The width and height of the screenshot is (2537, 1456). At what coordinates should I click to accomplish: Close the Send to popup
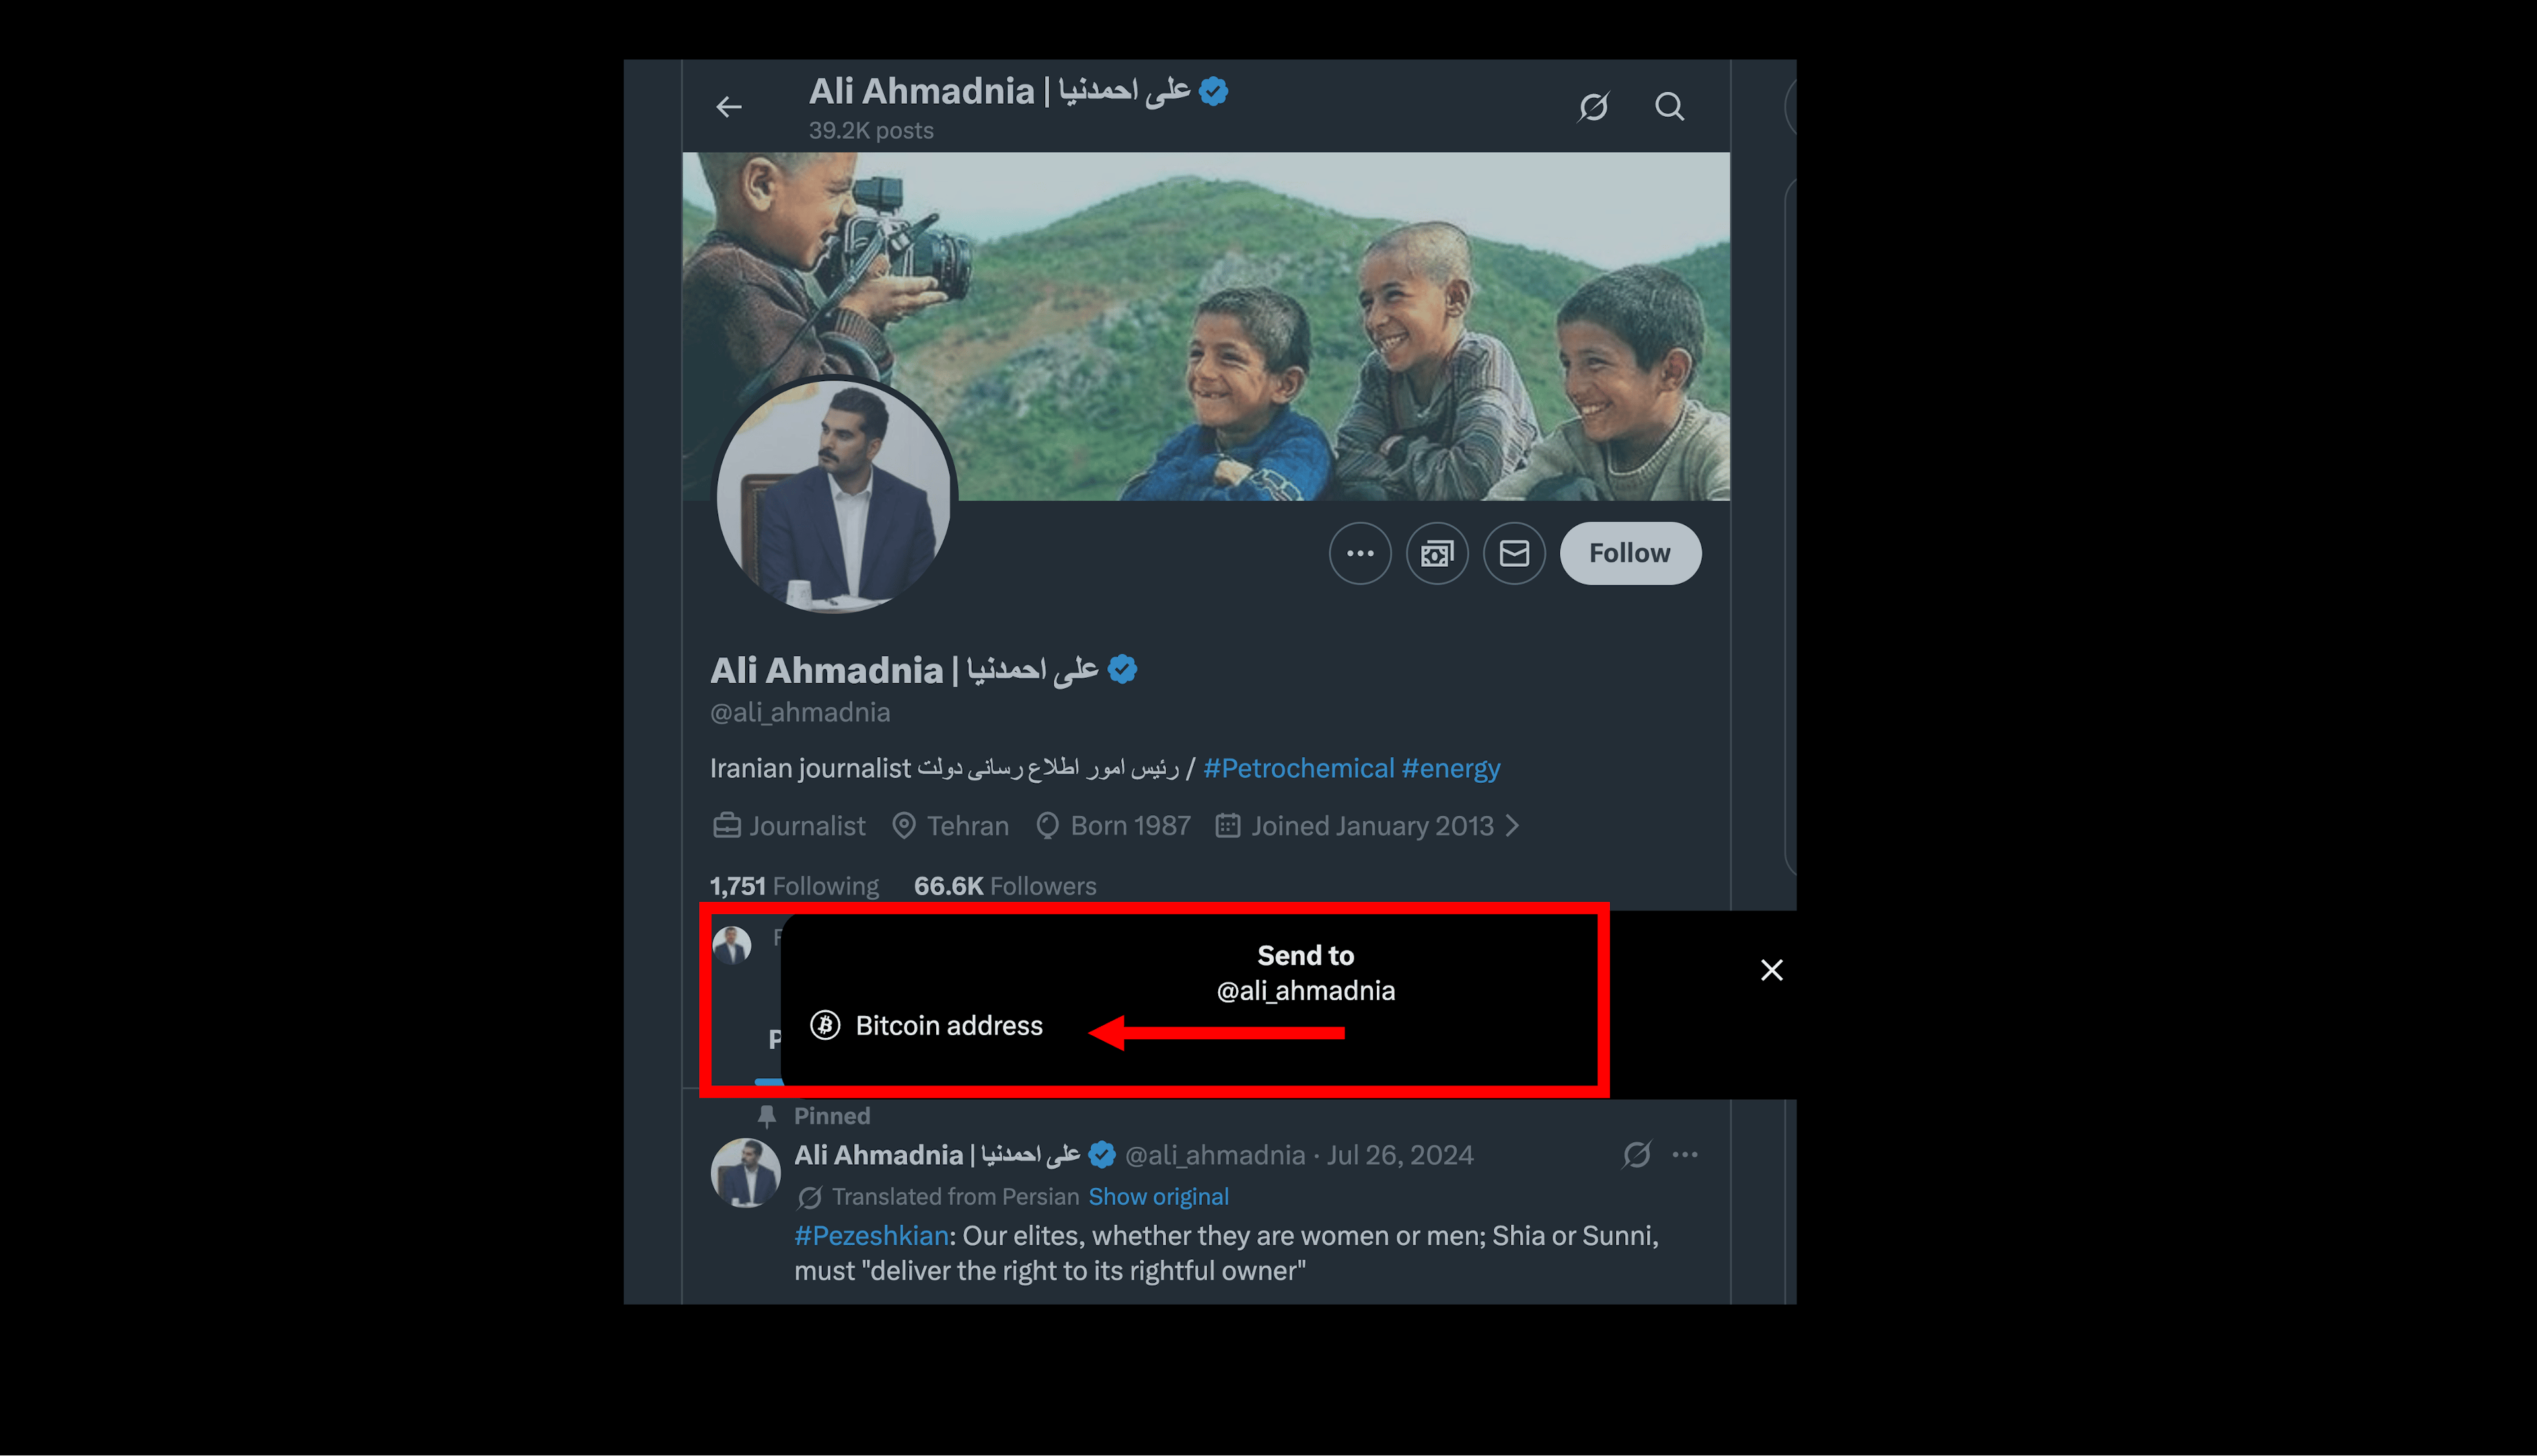point(1771,970)
